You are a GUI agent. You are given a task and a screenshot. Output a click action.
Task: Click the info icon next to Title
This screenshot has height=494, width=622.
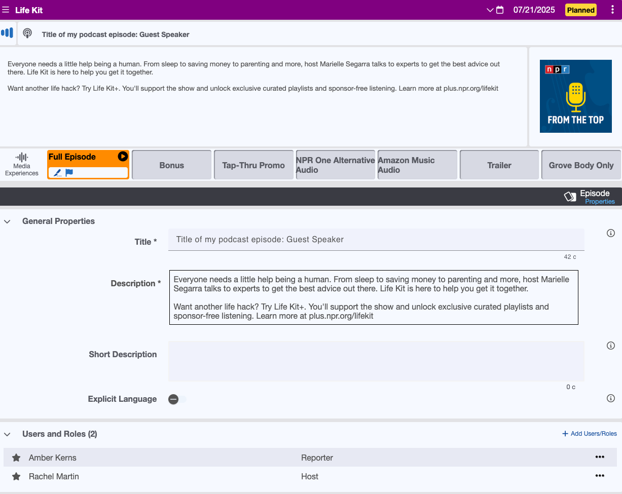(x=610, y=233)
